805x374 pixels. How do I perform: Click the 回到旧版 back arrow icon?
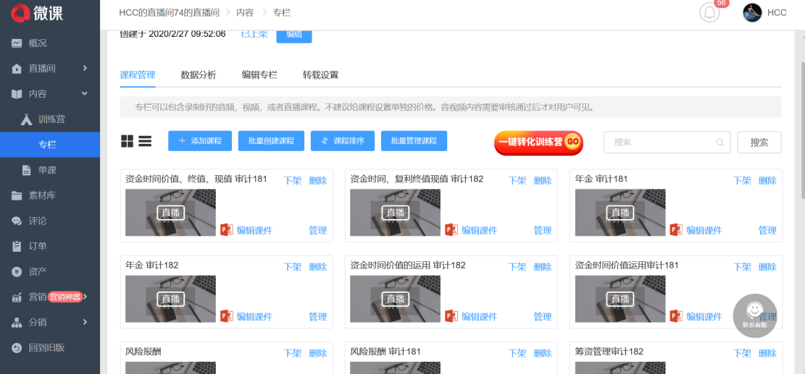[17, 348]
